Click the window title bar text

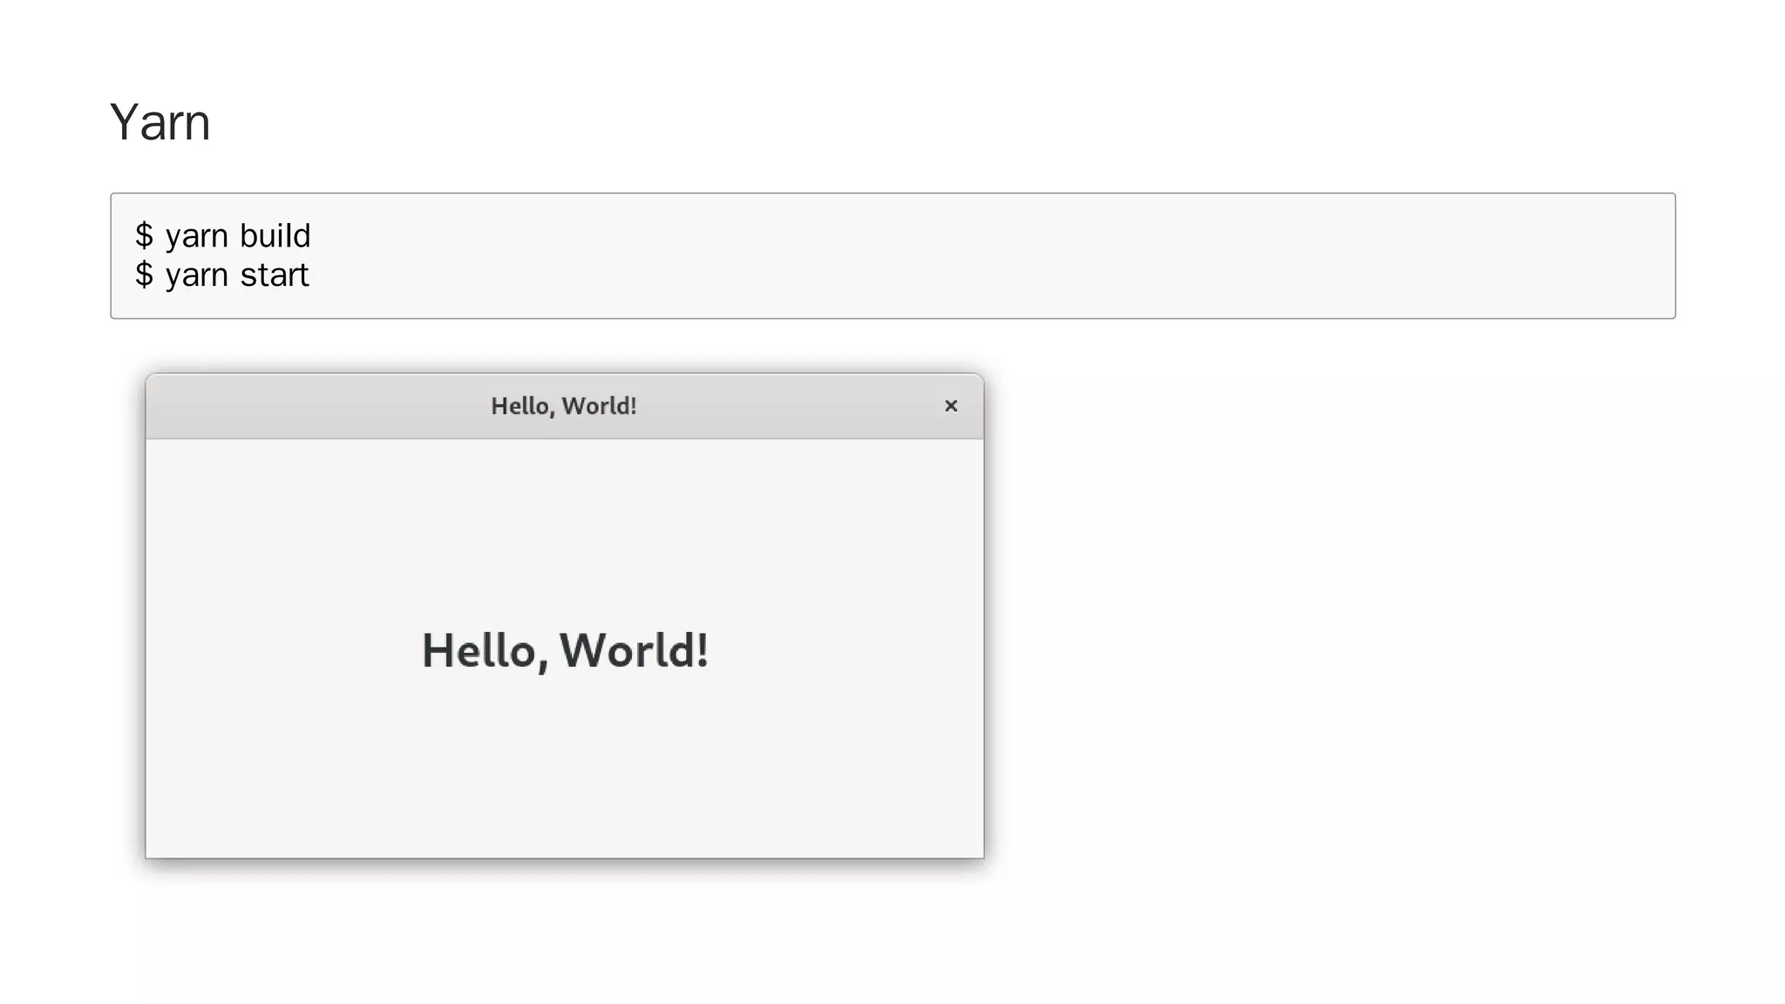click(563, 406)
